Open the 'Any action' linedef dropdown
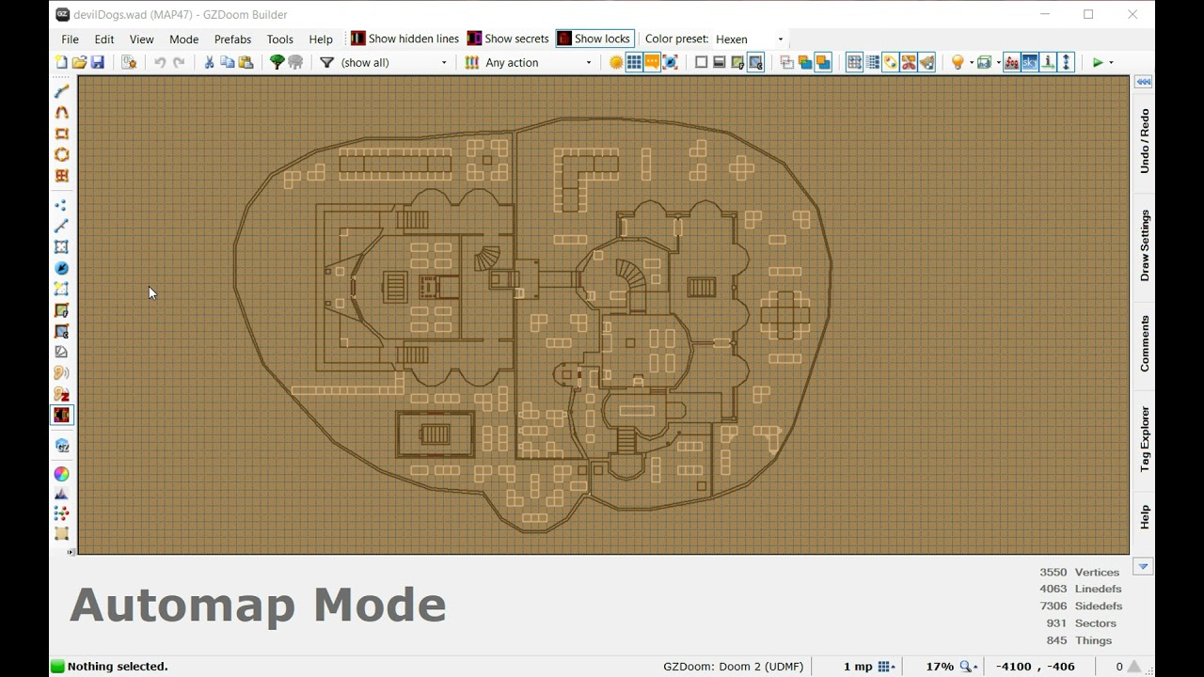The image size is (1204, 677). [x=539, y=62]
